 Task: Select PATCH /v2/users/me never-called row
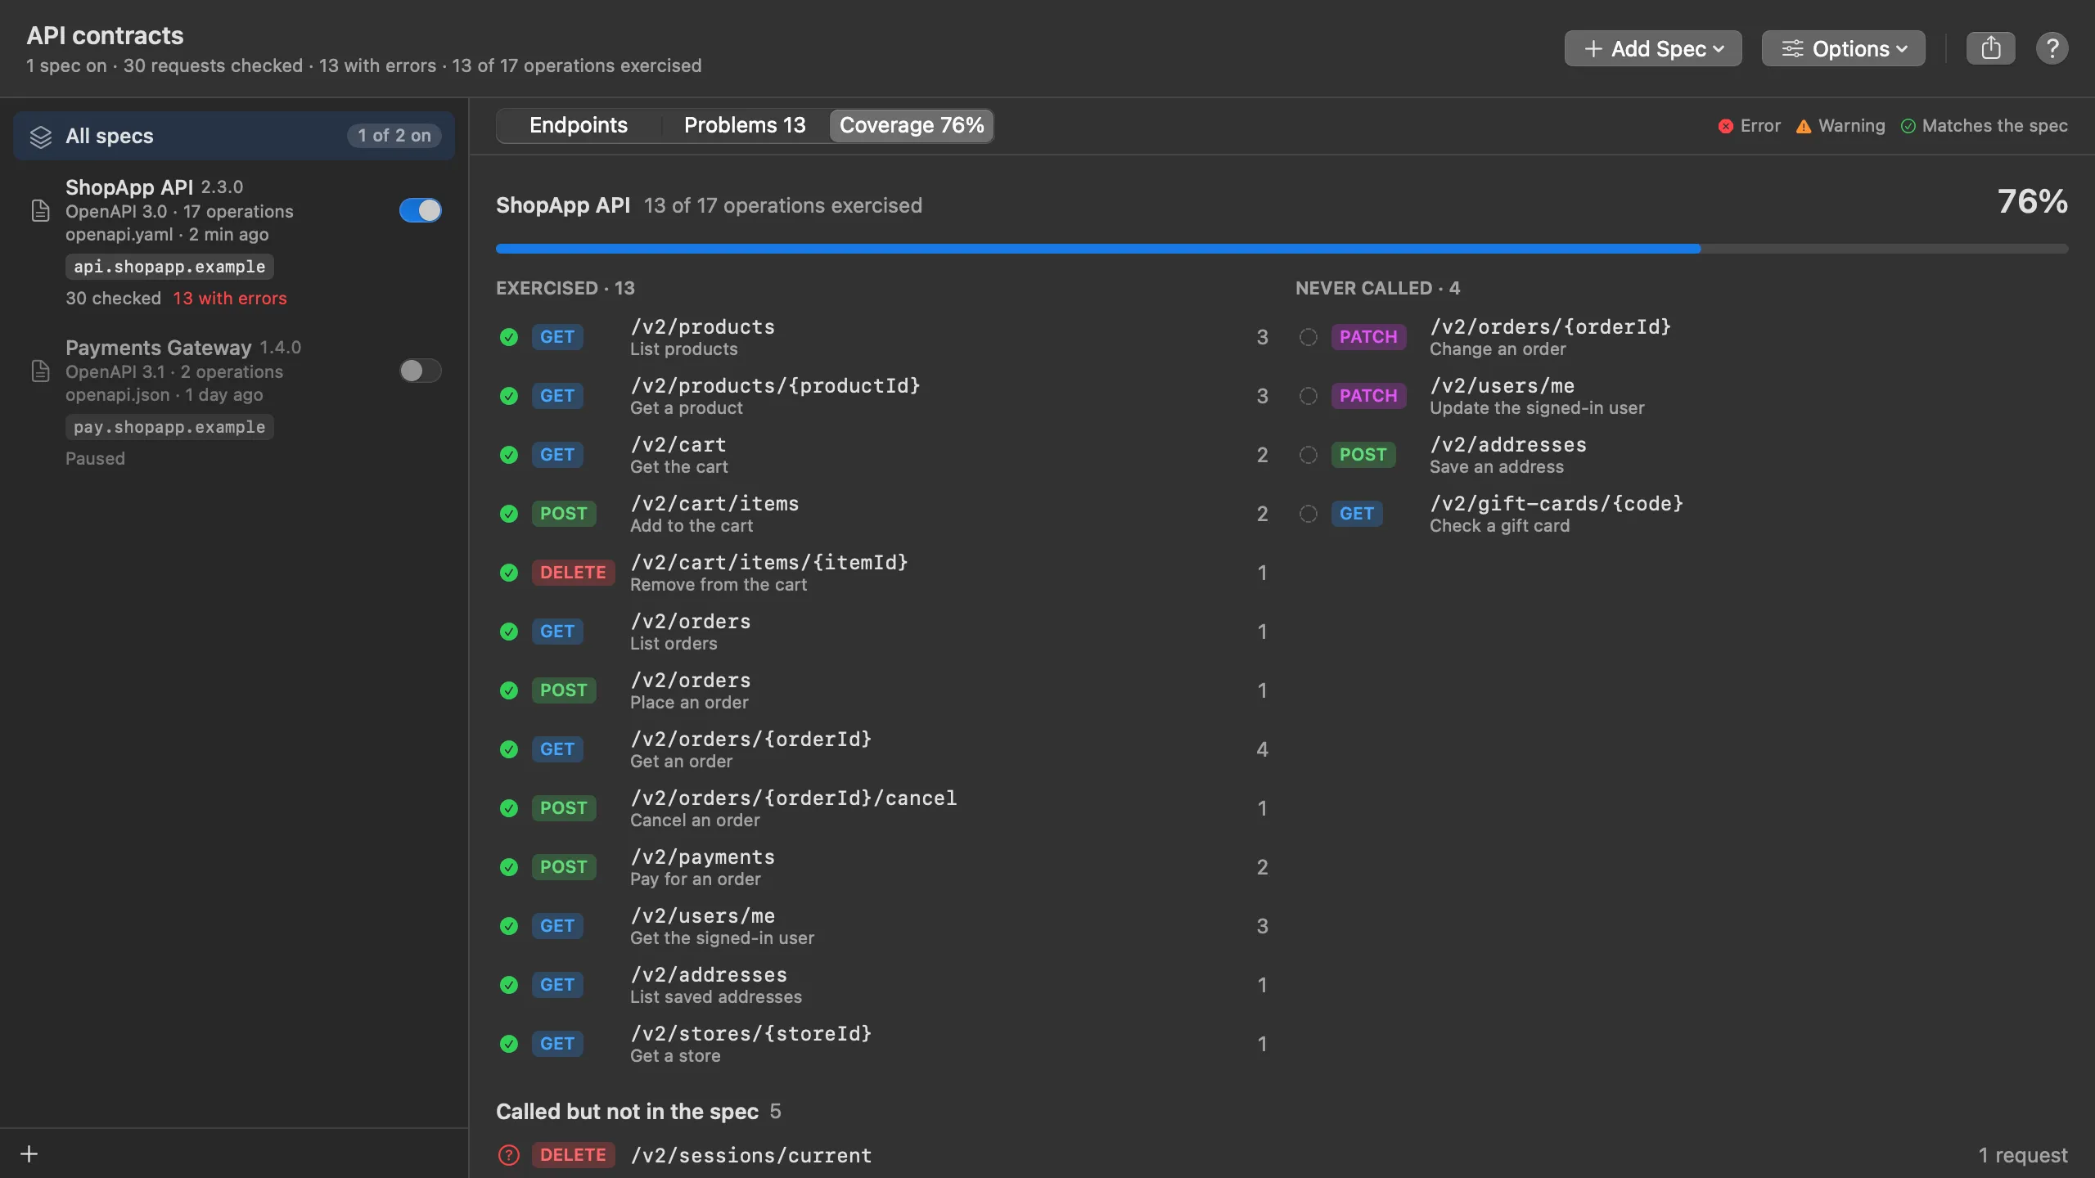click(1682, 396)
